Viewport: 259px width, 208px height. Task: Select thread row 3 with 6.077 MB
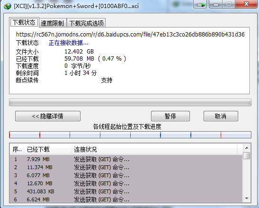(126, 175)
